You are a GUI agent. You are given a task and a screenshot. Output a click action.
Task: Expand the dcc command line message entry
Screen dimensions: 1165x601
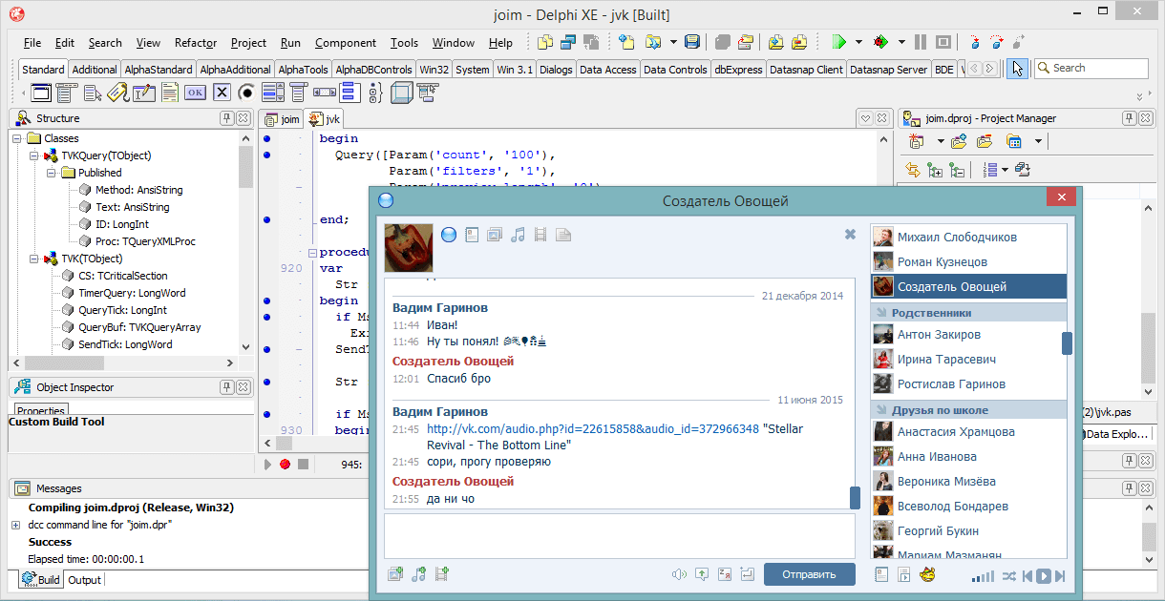15,525
